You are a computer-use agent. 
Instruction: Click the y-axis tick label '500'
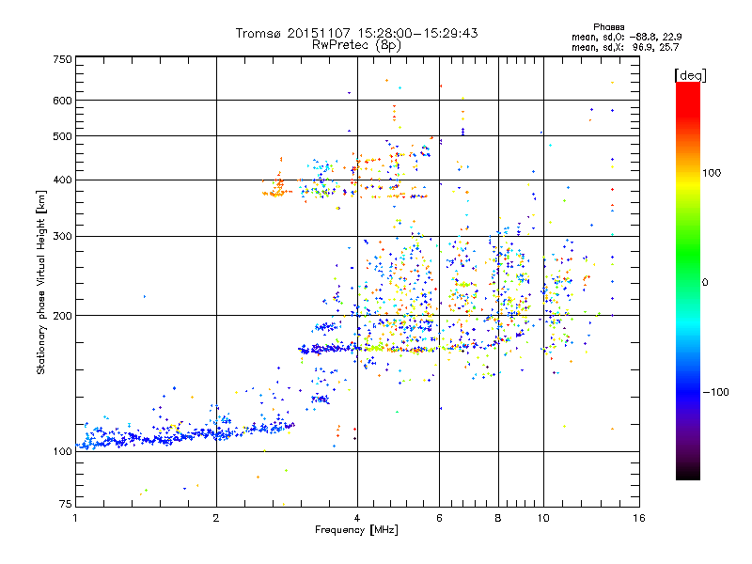pos(63,136)
